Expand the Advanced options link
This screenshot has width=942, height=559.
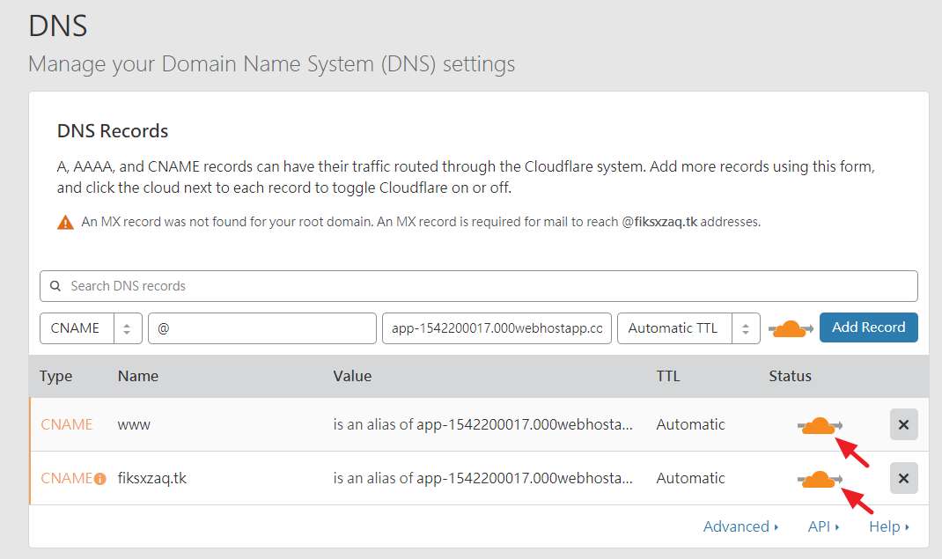coord(740,526)
